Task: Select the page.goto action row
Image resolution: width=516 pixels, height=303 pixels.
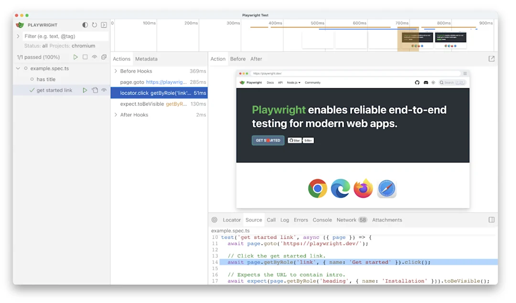Action: (x=159, y=82)
